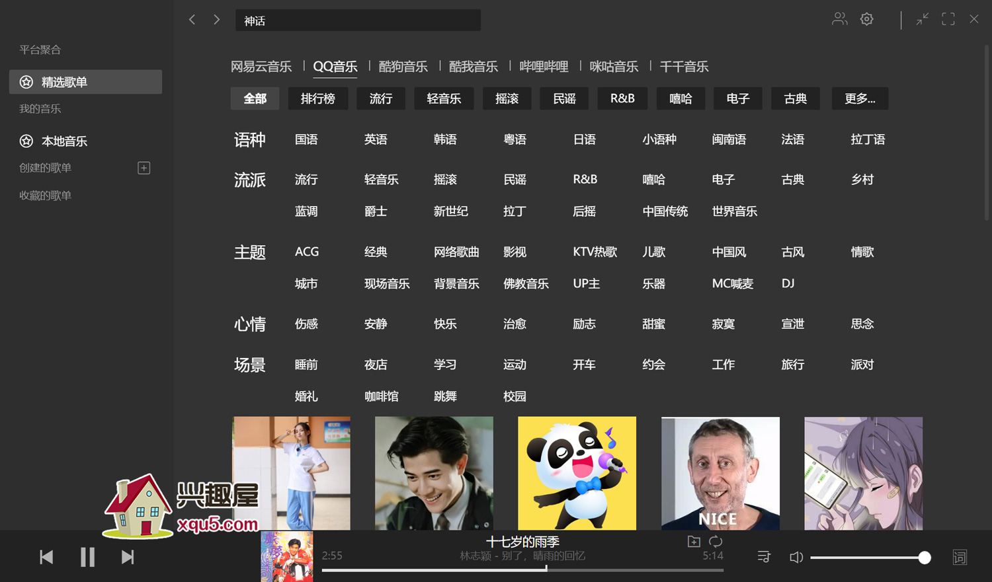Open the now playing album cover
Viewport: 992px width, 582px height.
(286, 556)
